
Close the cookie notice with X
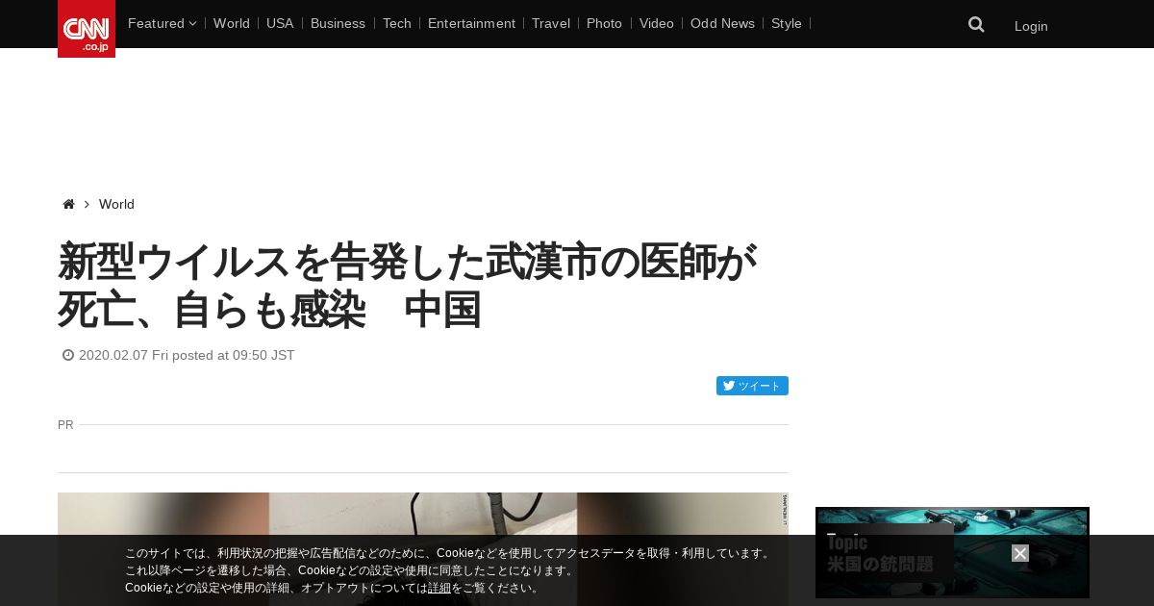(1020, 553)
